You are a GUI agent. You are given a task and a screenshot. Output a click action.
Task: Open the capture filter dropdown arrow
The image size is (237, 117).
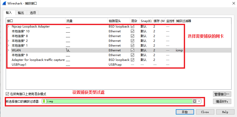click(x=199, y=101)
